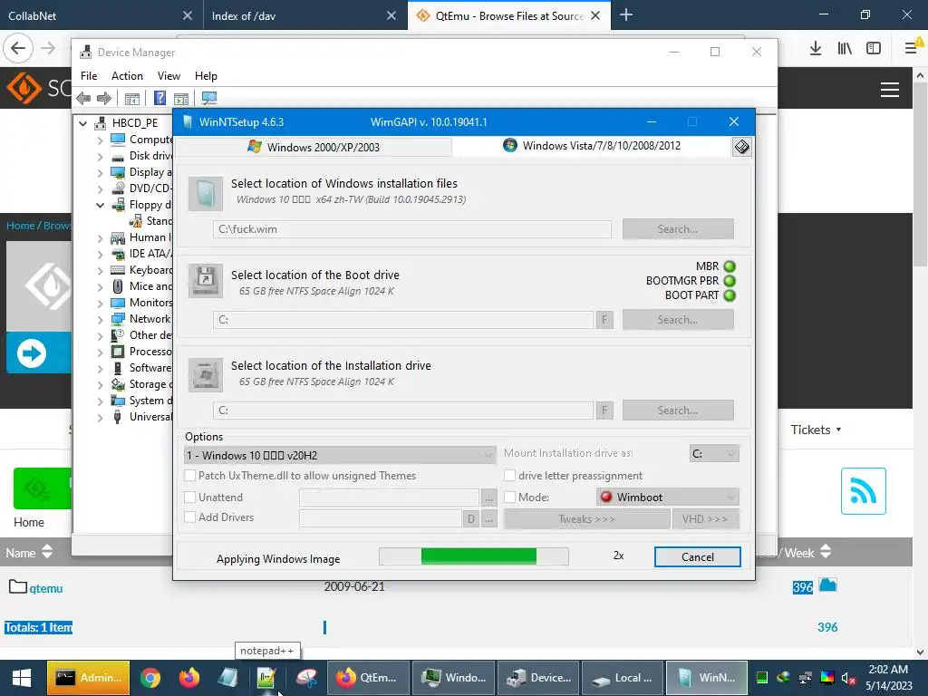The height and width of the screenshot is (696, 928).
Task: Click C:\fuck.wim path field
Action: pyautogui.click(x=412, y=229)
